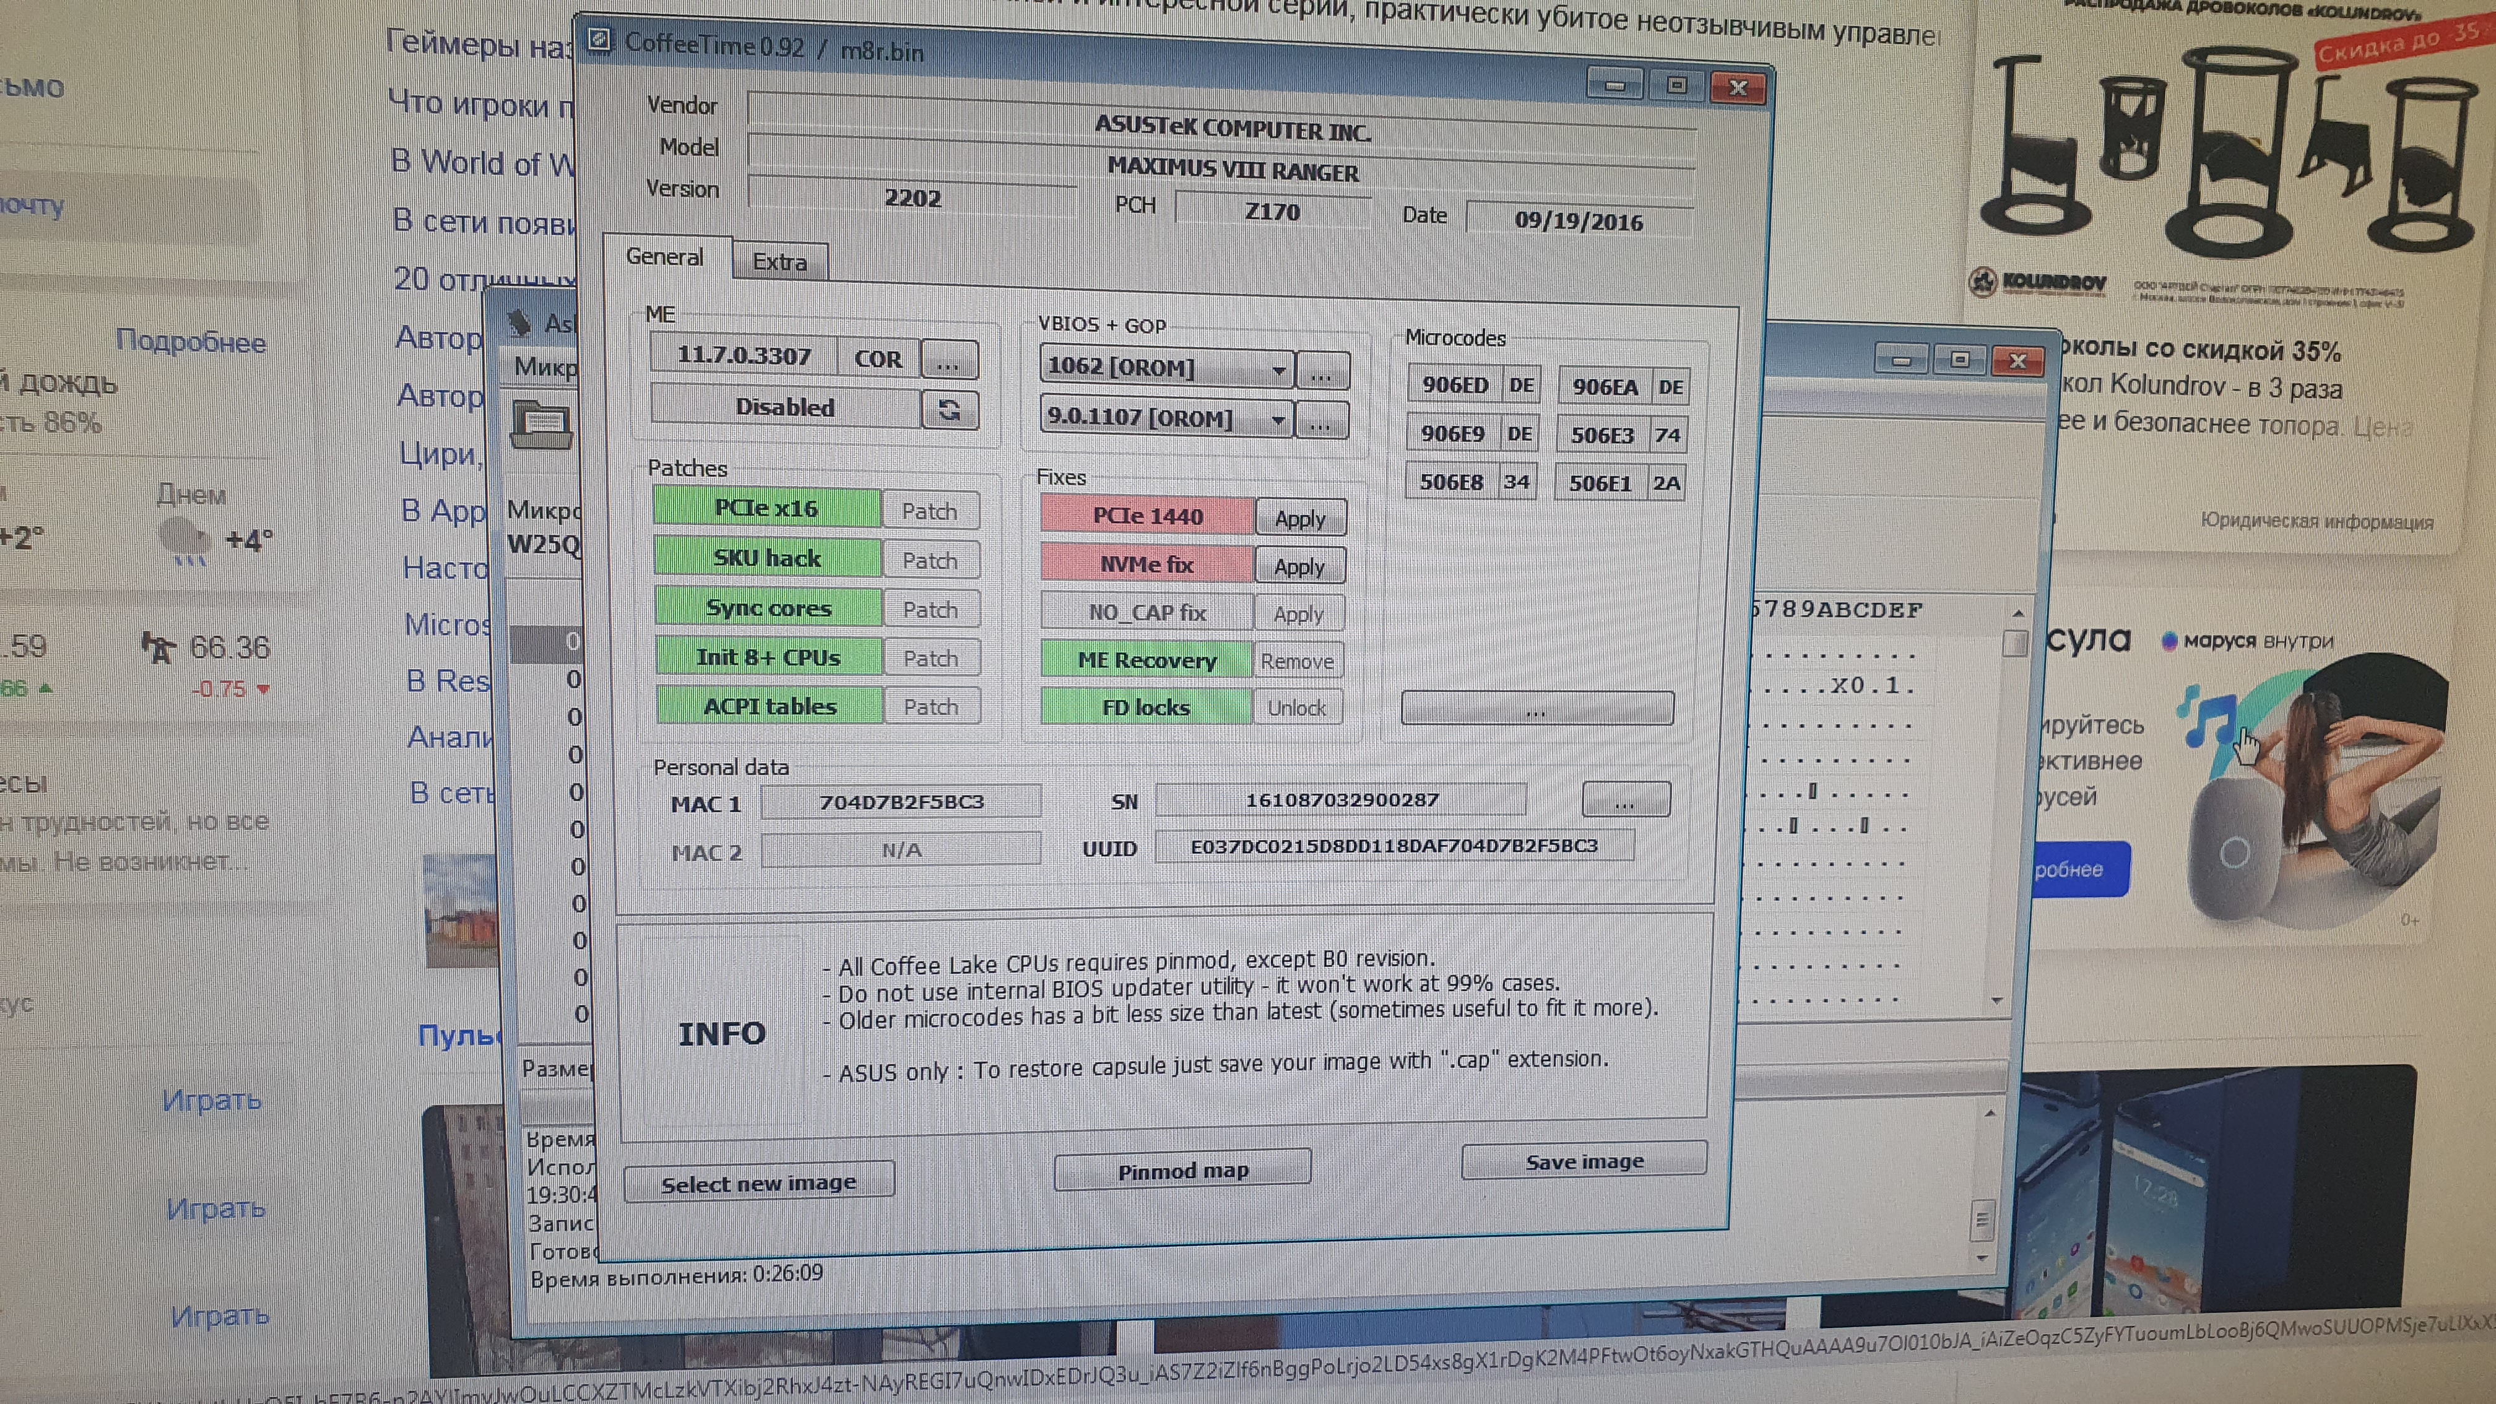Unlock the FD locks

tap(1296, 708)
